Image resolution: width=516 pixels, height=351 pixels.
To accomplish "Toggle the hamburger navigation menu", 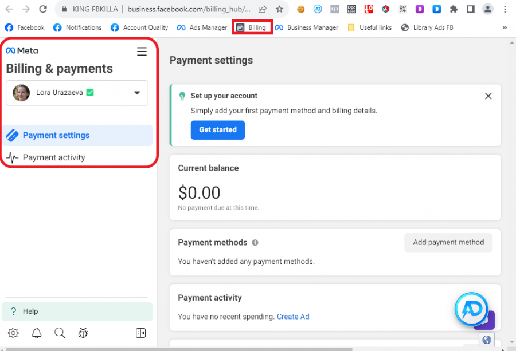I will point(142,52).
